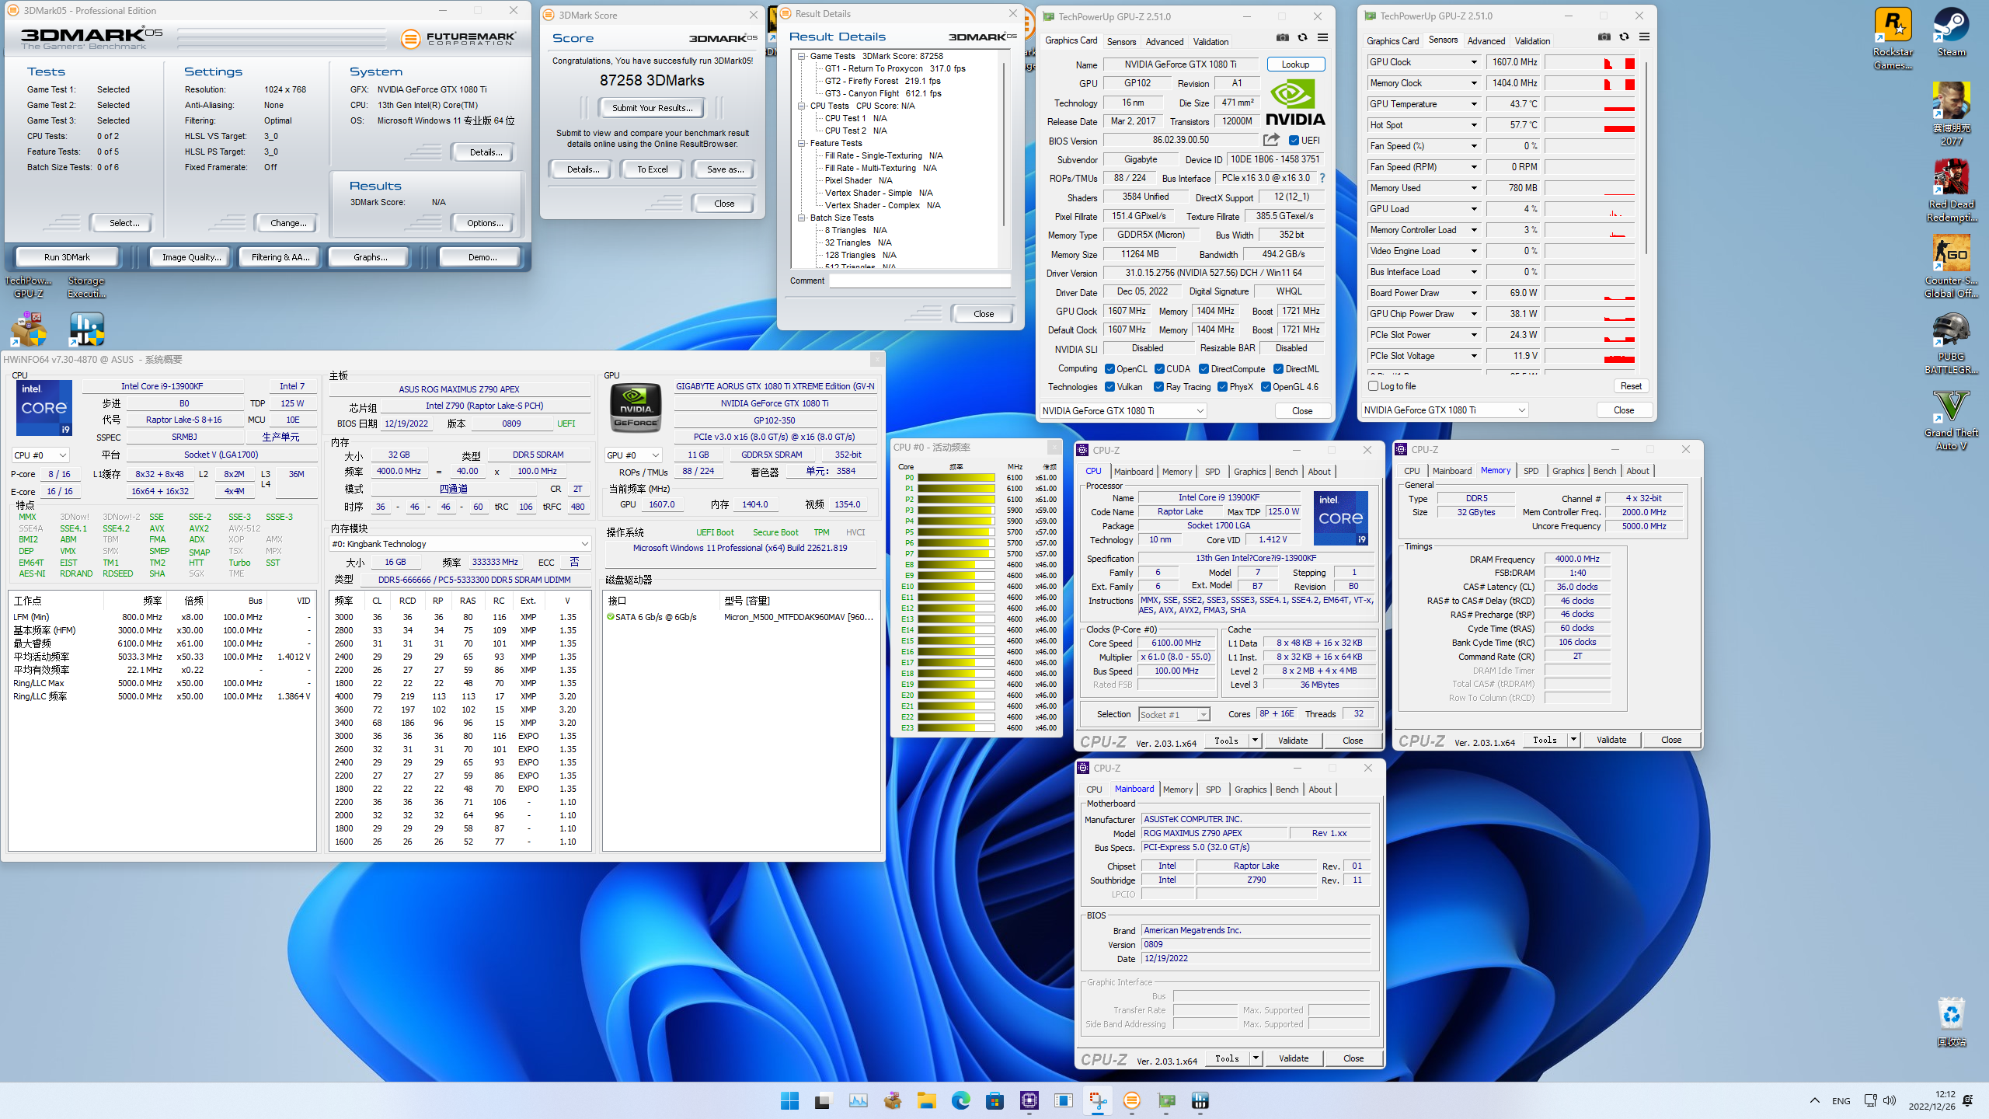Refresh the GPU-Z Graphics Card window
The height and width of the screenshot is (1119, 1989).
pos(1302,38)
